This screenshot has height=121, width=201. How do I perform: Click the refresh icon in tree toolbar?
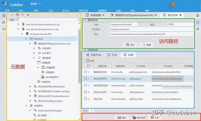coord(12,15)
